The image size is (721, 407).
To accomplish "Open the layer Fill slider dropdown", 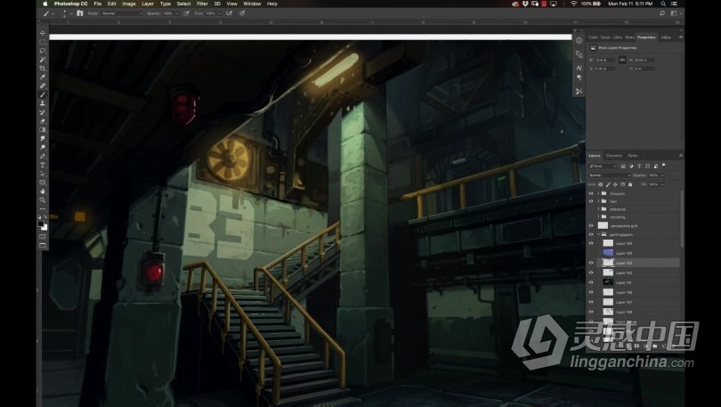I will (662, 184).
